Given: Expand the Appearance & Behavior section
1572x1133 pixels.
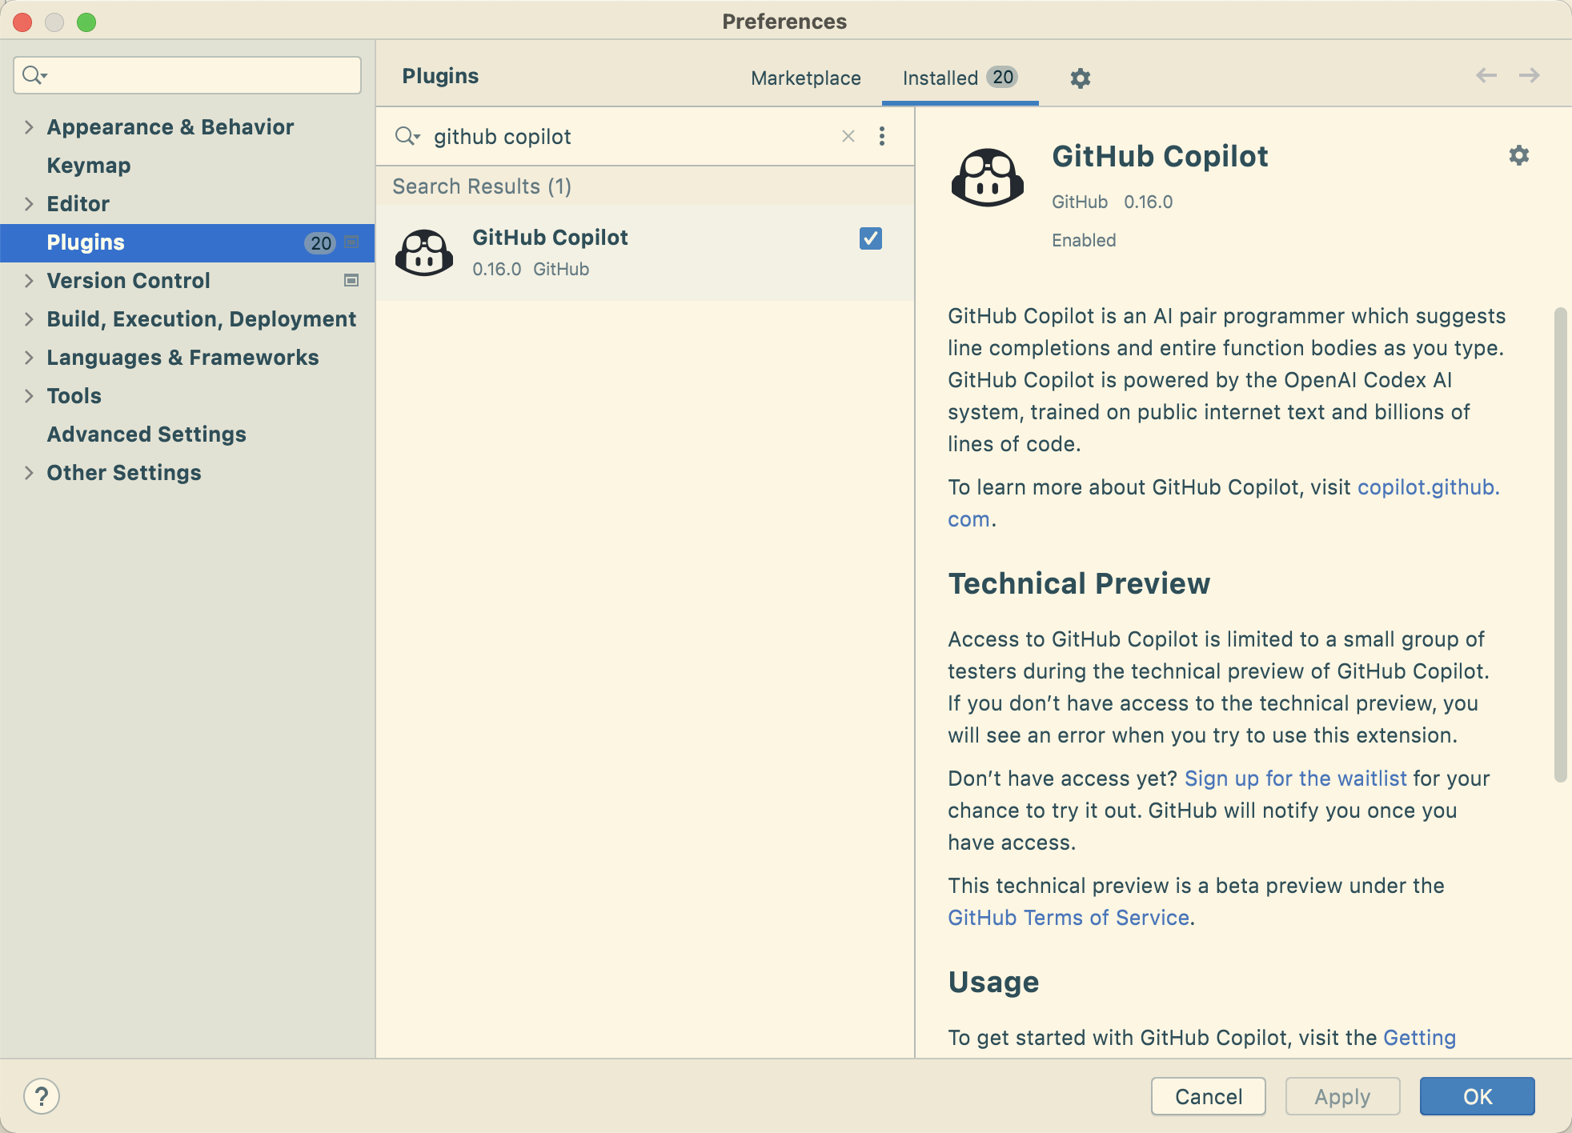Looking at the screenshot, I should tap(29, 127).
